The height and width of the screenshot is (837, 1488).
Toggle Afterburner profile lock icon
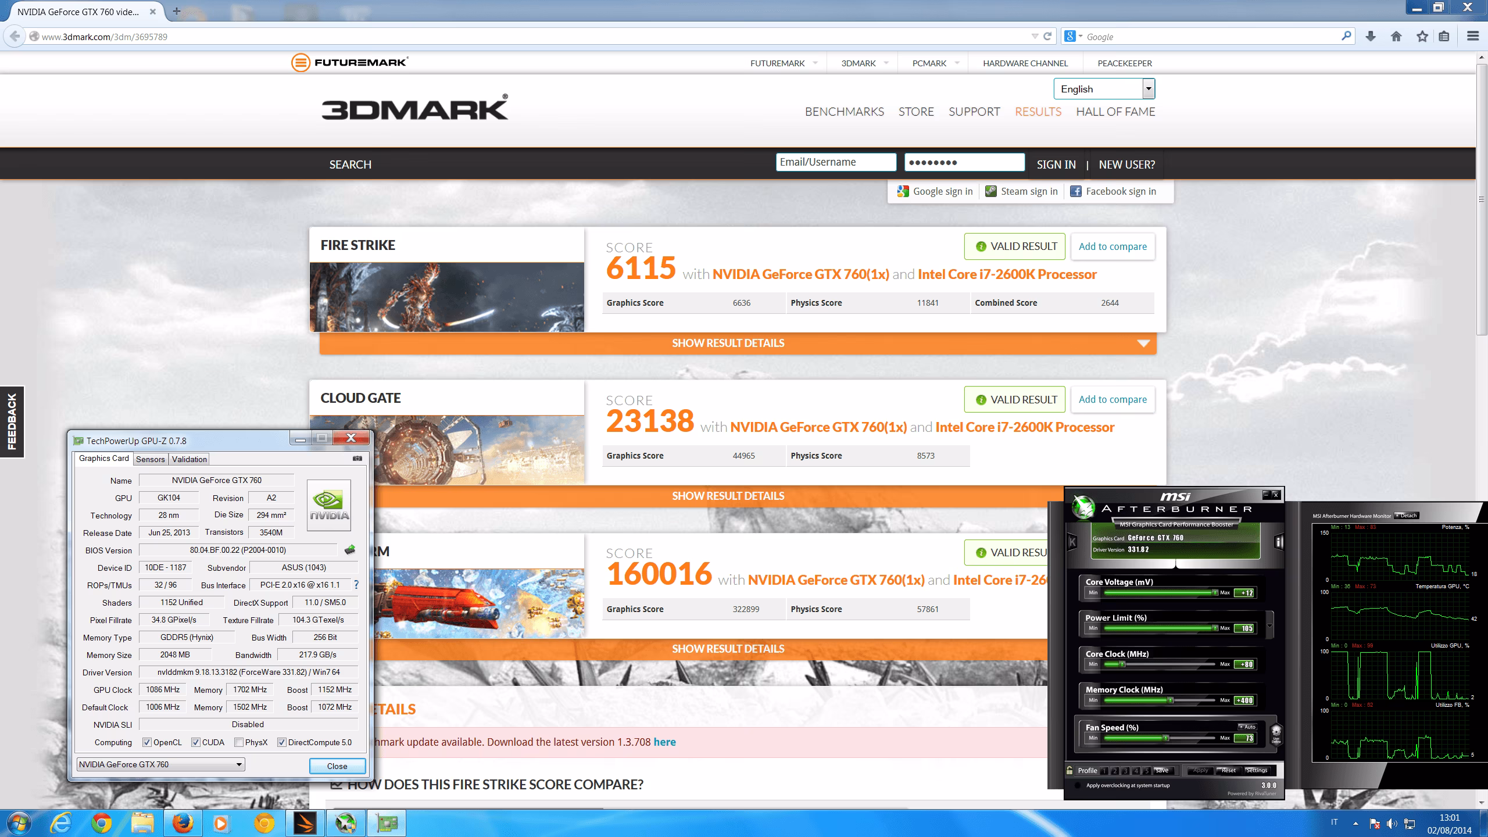tap(1069, 771)
